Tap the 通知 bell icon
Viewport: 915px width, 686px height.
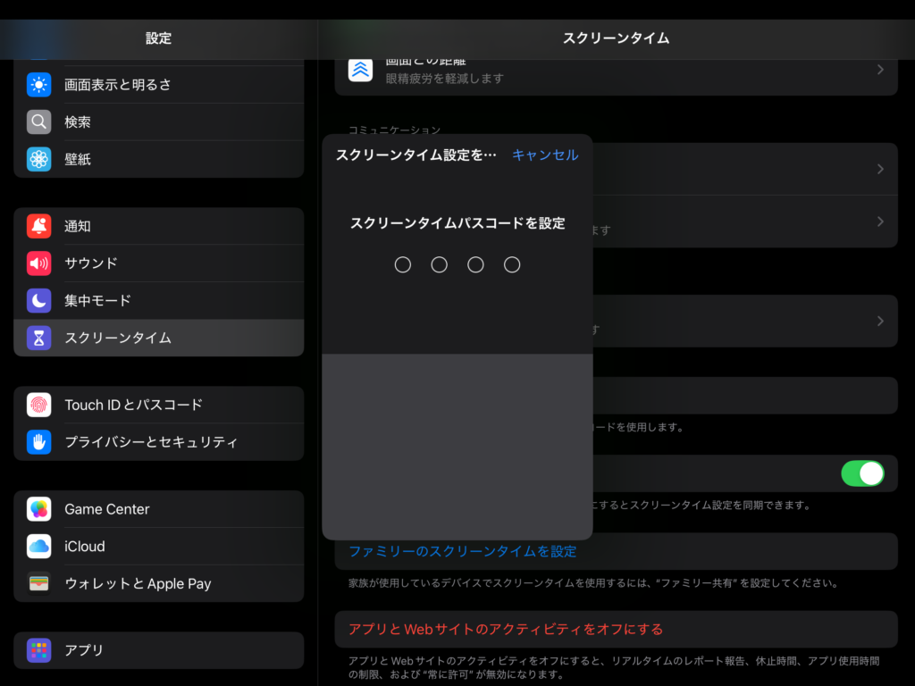(38, 227)
